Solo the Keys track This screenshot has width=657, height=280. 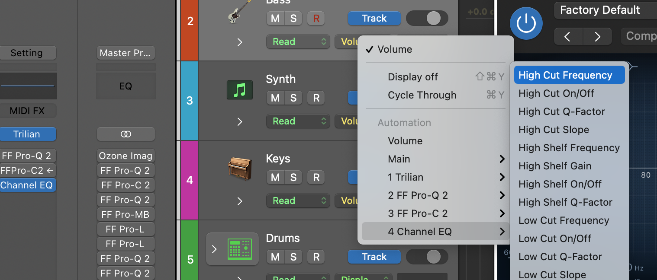click(293, 178)
